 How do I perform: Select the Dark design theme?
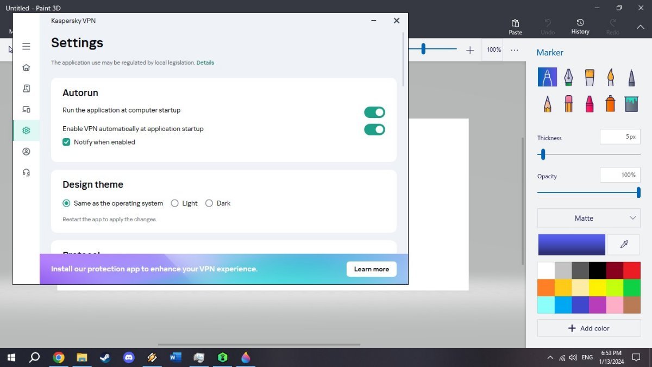[x=209, y=203]
